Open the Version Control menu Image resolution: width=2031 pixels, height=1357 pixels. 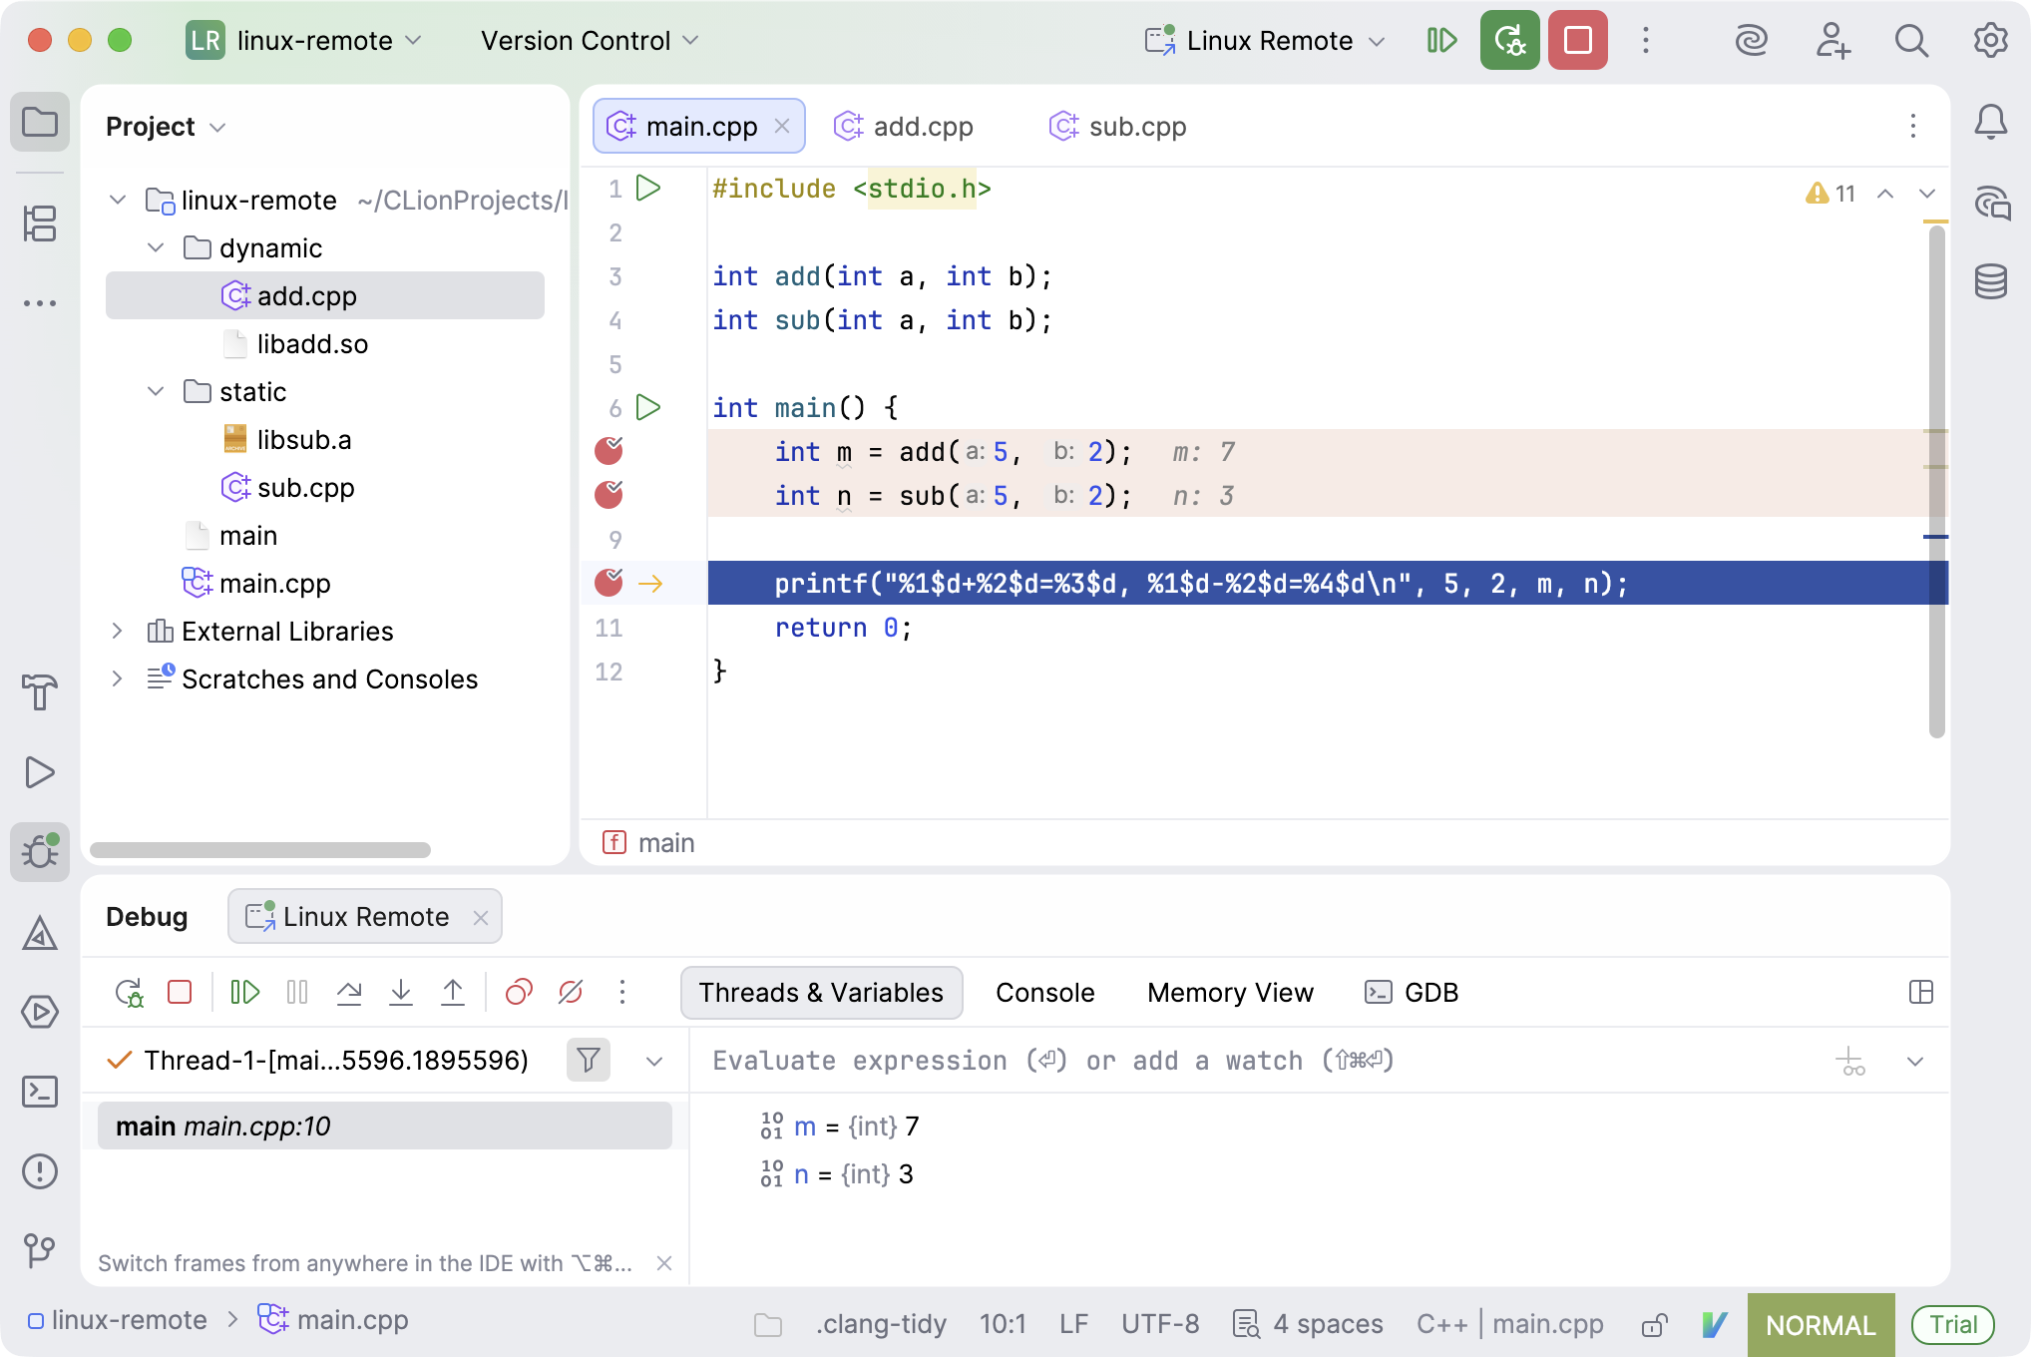tap(590, 41)
